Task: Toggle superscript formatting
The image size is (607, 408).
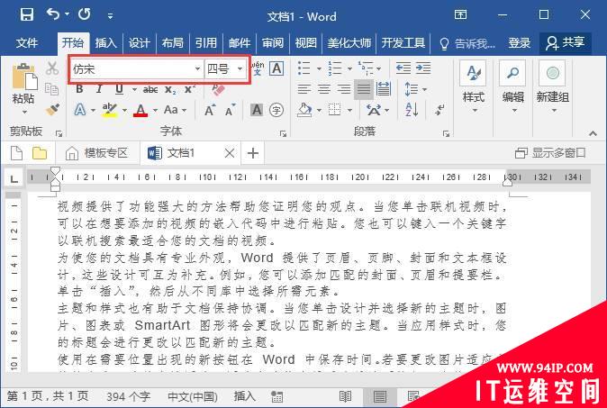Action: click(x=190, y=89)
